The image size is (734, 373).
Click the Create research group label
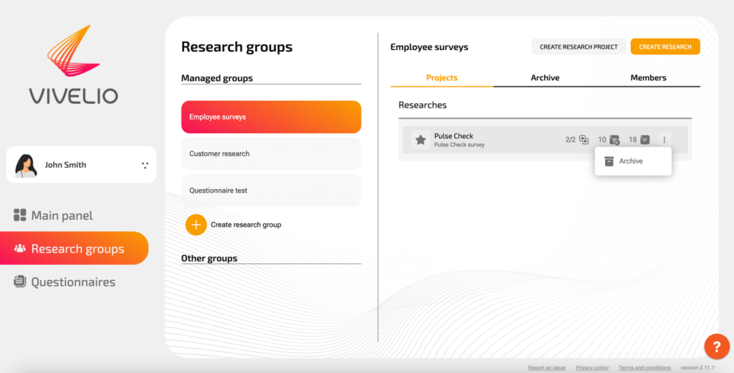[246, 225]
